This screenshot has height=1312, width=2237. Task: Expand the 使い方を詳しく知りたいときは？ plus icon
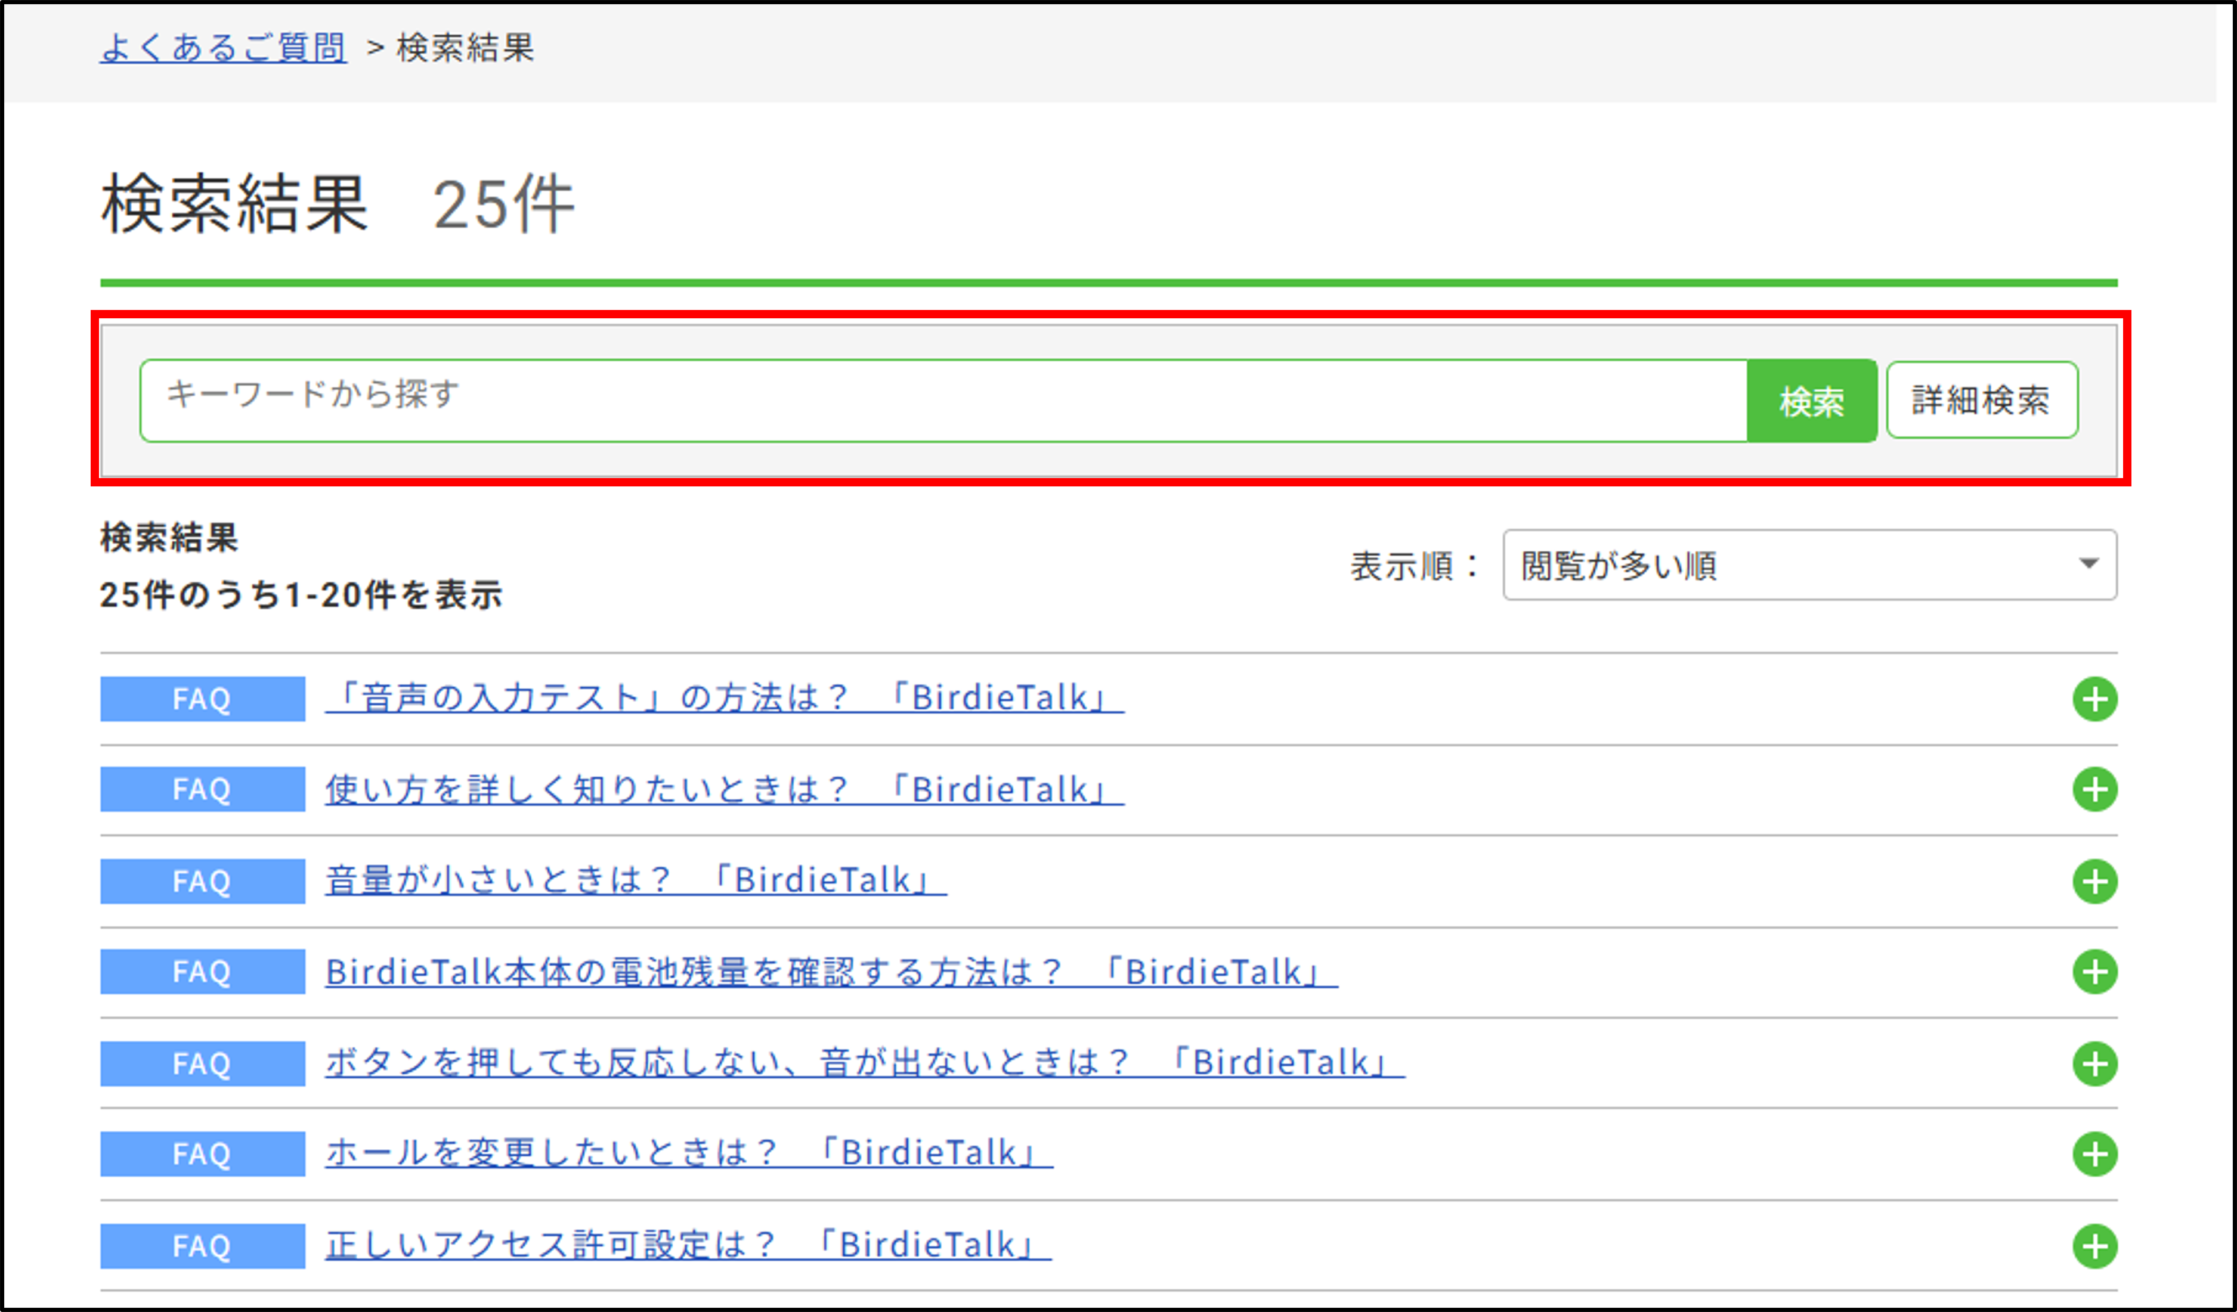2095,789
